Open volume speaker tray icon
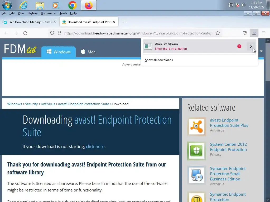This screenshot has width=270, height=202. 243,5
